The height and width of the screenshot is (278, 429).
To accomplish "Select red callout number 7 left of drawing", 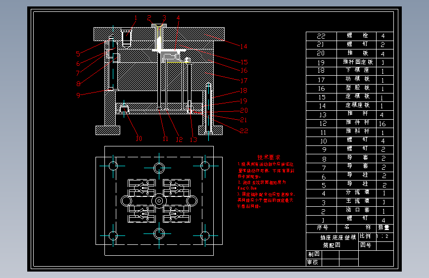I will (x=78, y=73).
